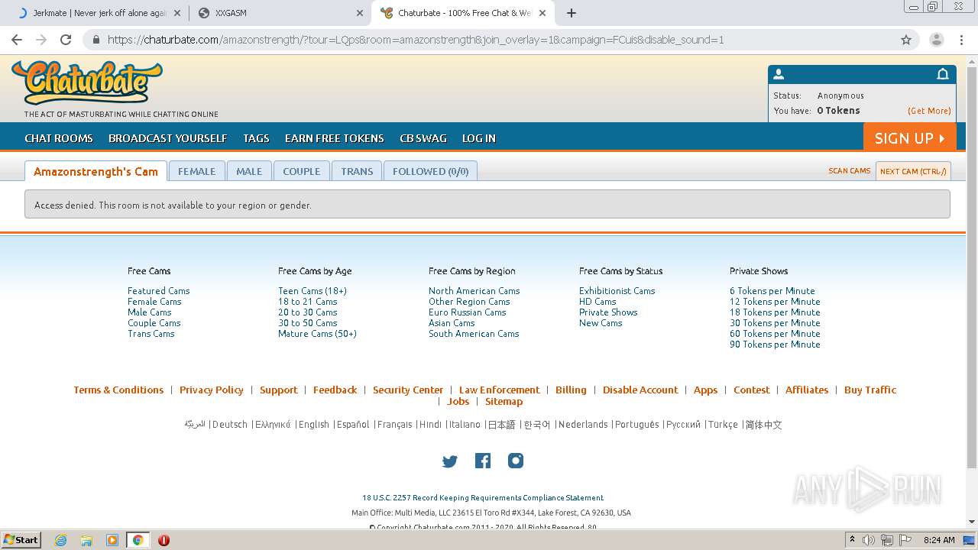Open CB SWAG menu item
The height and width of the screenshot is (550, 978).
click(423, 138)
